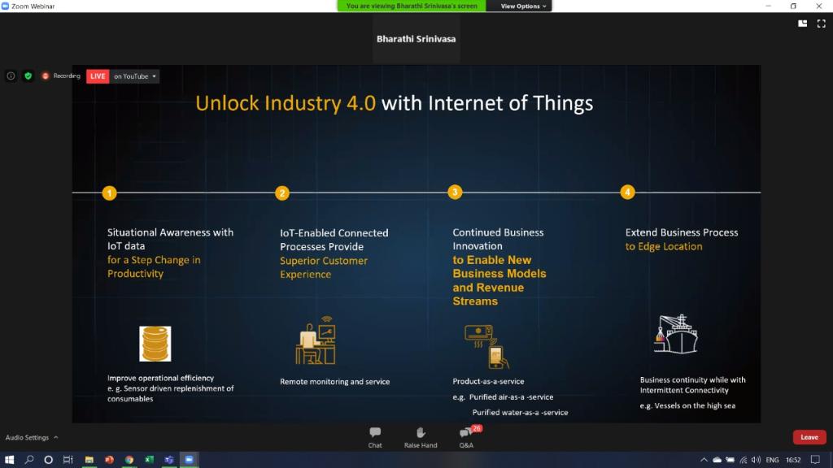Open the Q&A panel
Viewport: 833px width, 468px height.
pos(467,437)
